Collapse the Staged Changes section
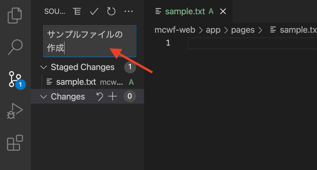Screen dimensions: 317x170 tap(43, 67)
